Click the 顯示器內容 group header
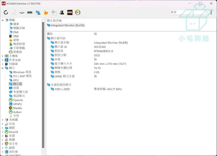The height and width of the screenshot is (156, 217). click(x=56, y=38)
